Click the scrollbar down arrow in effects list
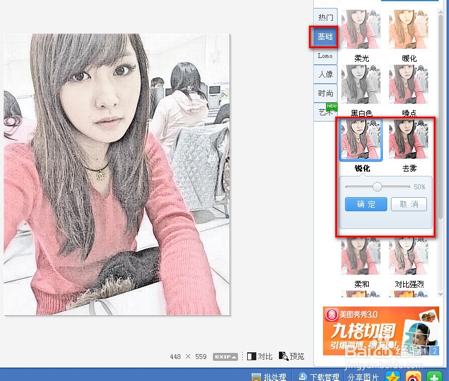This screenshot has height=381, width=449. pyautogui.click(x=440, y=294)
